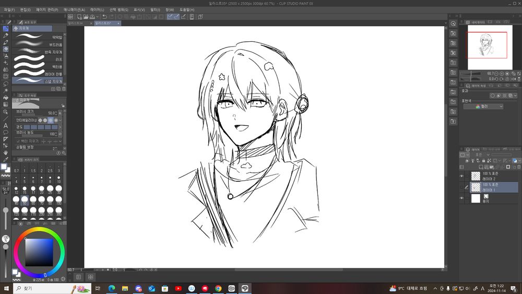Image resolution: width=522 pixels, height=294 pixels.
Task: Click the Open file folder icon
Action: click(x=86, y=17)
